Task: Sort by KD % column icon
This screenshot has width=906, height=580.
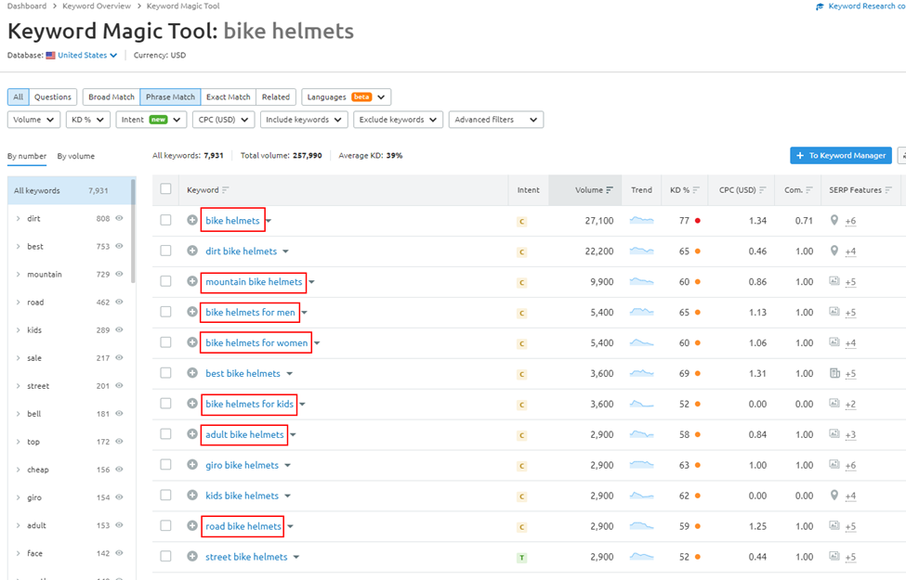Action: [696, 190]
